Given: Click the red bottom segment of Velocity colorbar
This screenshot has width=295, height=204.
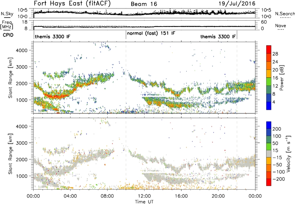Looking at the screenshot, I should [269, 182].
